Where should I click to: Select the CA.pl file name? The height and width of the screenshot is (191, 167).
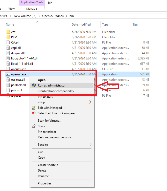[15, 43]
